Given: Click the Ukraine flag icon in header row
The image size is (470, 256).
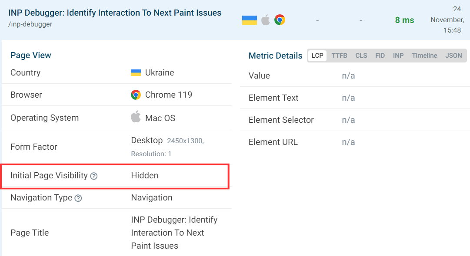Looking at the screenshot, I should click(x=250, y=20).
